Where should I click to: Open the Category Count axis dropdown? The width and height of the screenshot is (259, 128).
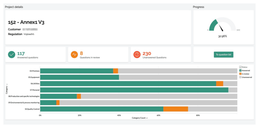[140, 118]
